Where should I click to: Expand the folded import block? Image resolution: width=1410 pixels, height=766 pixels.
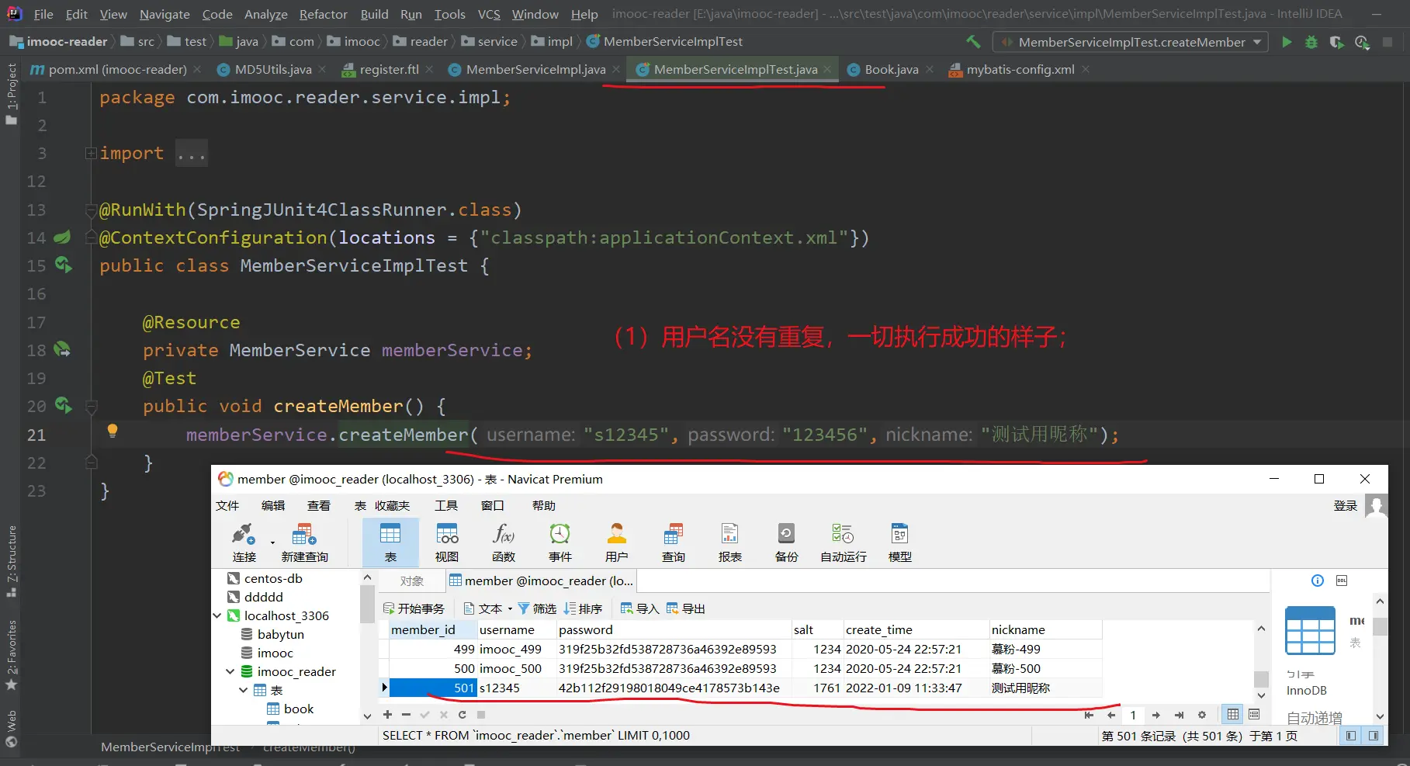[91, 154]
